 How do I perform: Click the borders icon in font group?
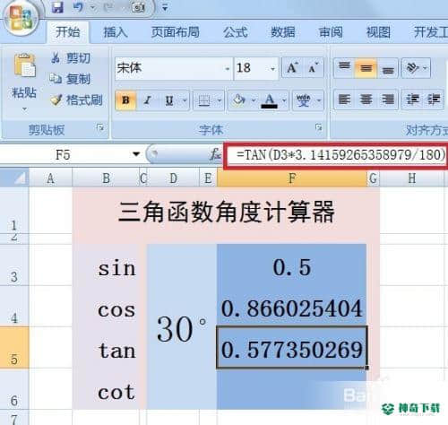click(204, 100)
